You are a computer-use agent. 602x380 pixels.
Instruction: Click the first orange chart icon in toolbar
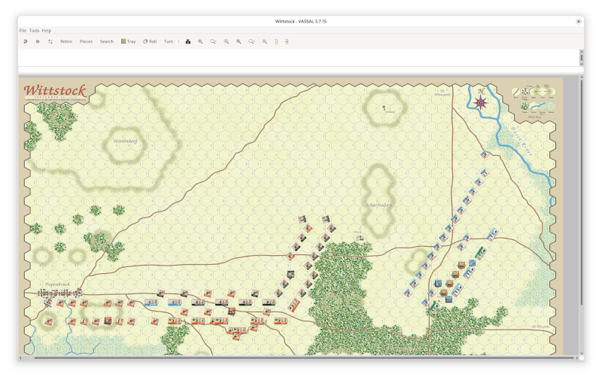[x=276, y=41]
